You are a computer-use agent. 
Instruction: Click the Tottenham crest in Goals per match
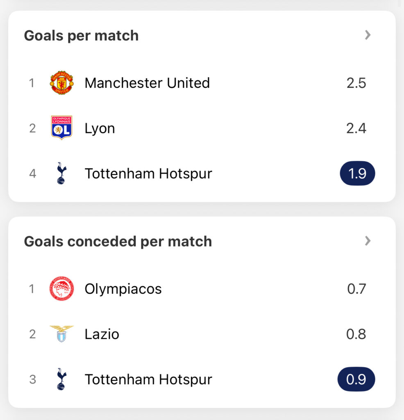[61, 173]
